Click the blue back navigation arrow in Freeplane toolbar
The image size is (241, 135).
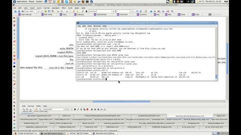point(15,11)
